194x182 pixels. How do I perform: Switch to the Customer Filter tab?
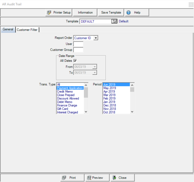coord(27,30)
